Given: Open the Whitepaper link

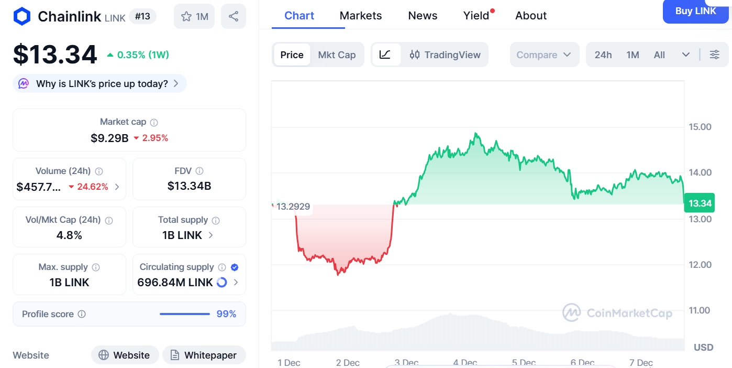Looking at the screenshot, I should 203,355.
